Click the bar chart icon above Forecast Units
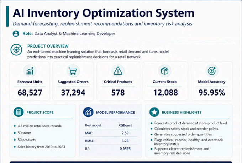The image size is (242, 163). (30, 71)
